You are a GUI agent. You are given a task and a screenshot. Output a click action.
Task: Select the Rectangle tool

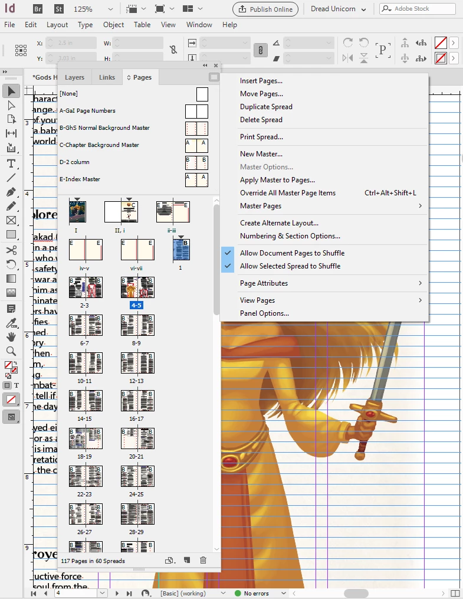pyautogui.click(x=11, y=234)
